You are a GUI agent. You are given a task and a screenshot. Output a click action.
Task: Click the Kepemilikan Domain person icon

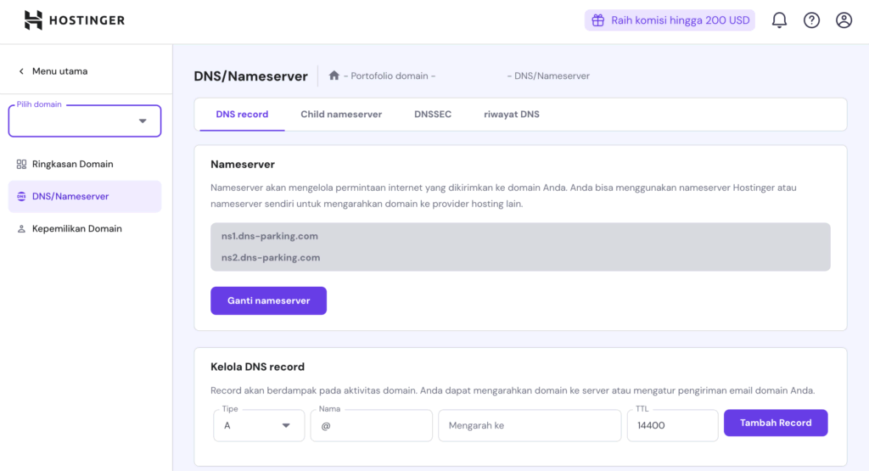tap(21, 229)
